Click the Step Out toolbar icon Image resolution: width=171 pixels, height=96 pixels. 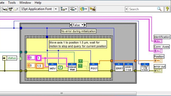16,9
